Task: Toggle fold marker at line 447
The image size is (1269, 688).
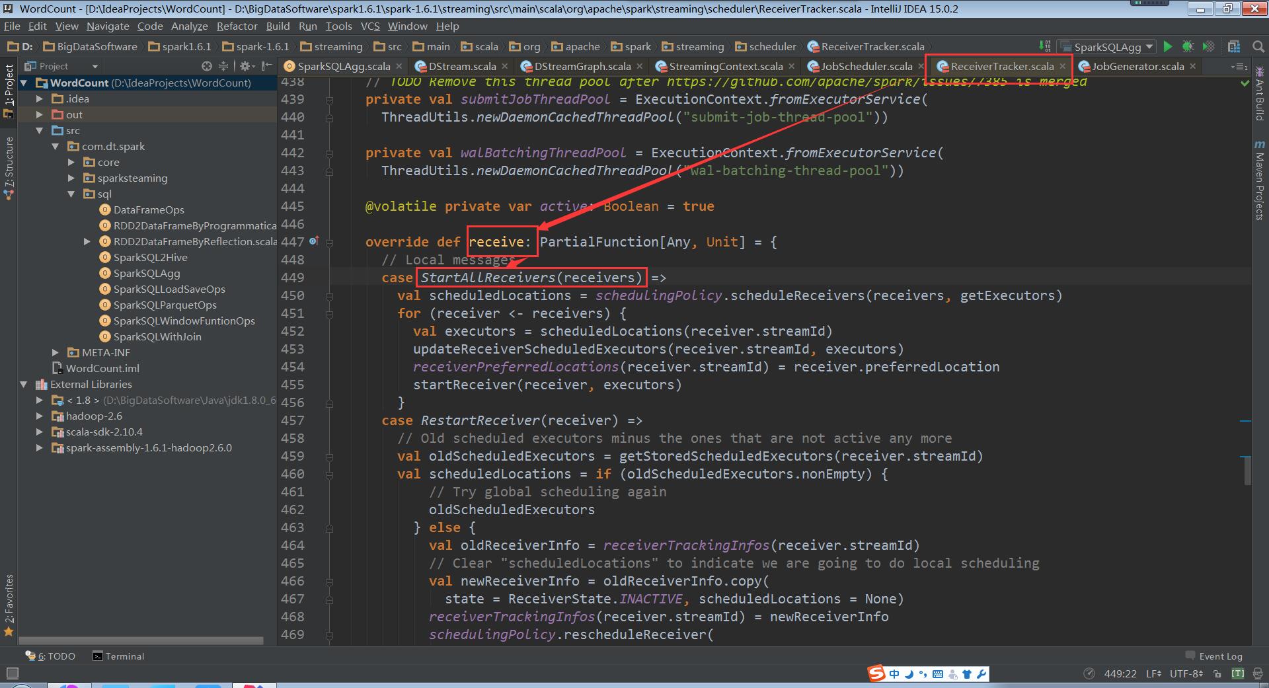Action: tap(329, 242)
